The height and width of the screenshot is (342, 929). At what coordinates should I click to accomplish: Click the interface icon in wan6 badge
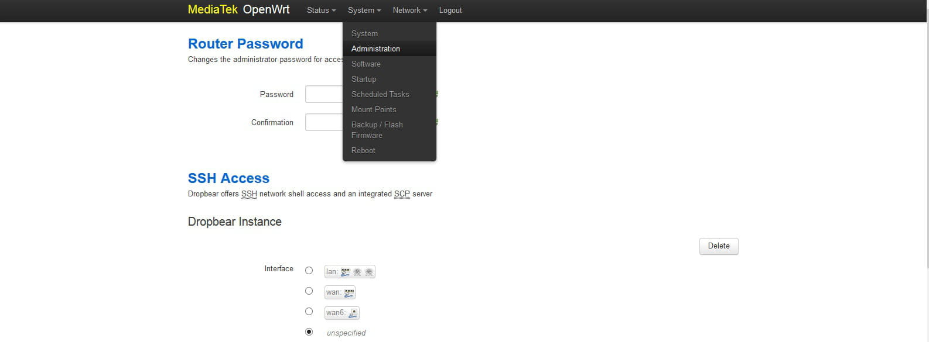coord(353,313)
